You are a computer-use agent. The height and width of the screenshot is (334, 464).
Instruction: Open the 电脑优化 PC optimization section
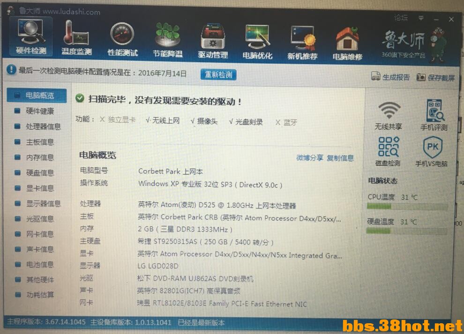point(257,42)
